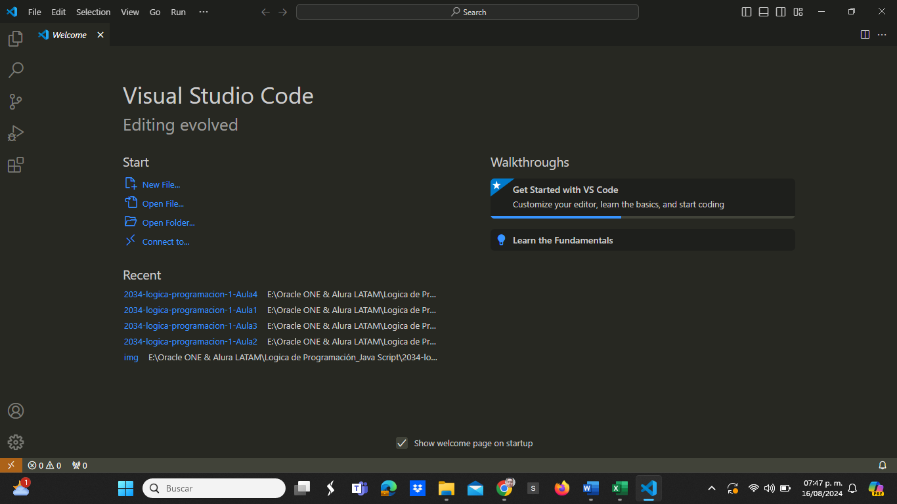Open the Manage gear icon

click(16, 442)
